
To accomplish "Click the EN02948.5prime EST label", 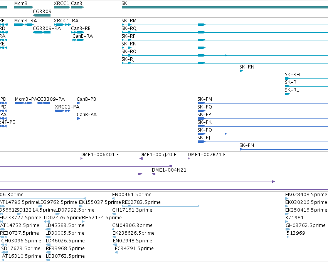I will coord(133,241).
